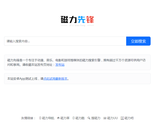This screenshot has height=124, width=163.
Task: Click the 立即搜索 button
Action: tap(138, 41)
